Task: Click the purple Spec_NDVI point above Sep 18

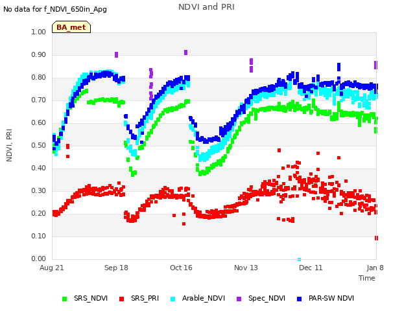Action: click(117, 54)
